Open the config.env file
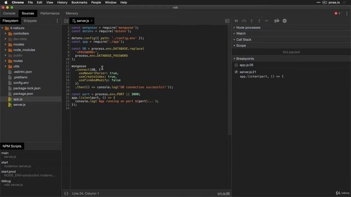The height and width of the screenshot is (197, 351). coord(21,83)
